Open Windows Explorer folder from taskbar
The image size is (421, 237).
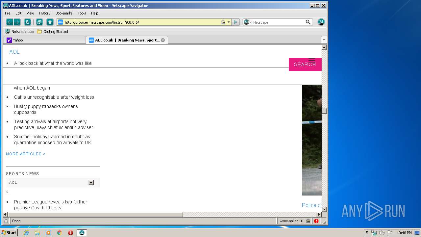pos(37,233)
